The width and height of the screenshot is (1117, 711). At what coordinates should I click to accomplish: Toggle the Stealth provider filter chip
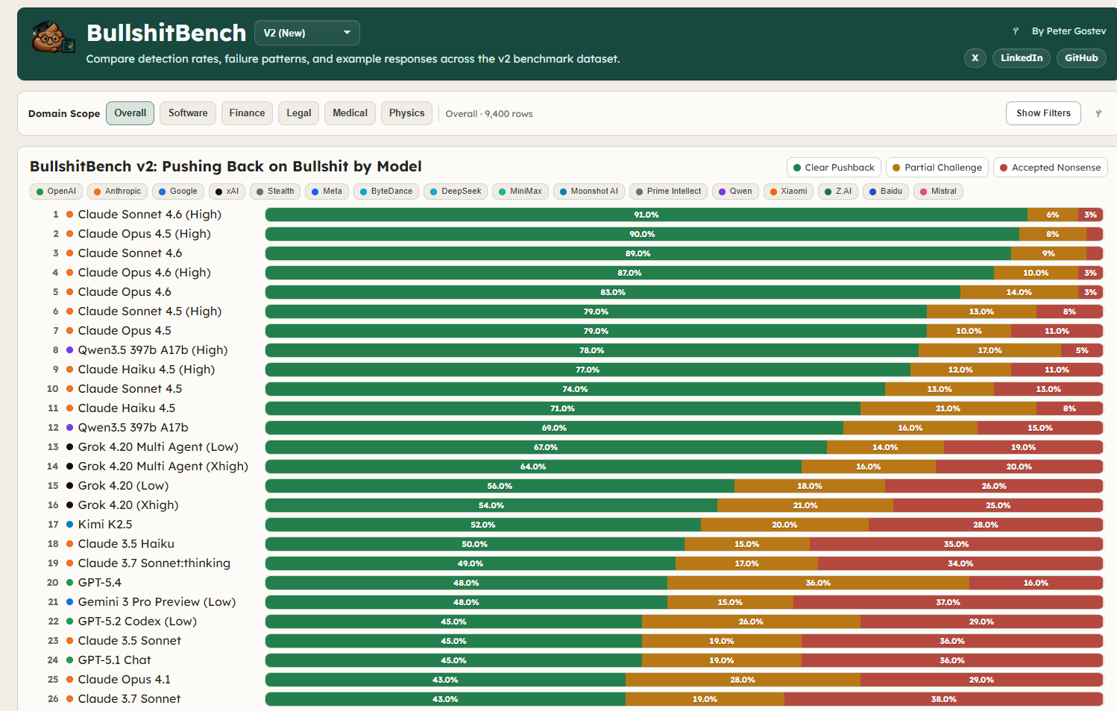click(x=275, y=192)
